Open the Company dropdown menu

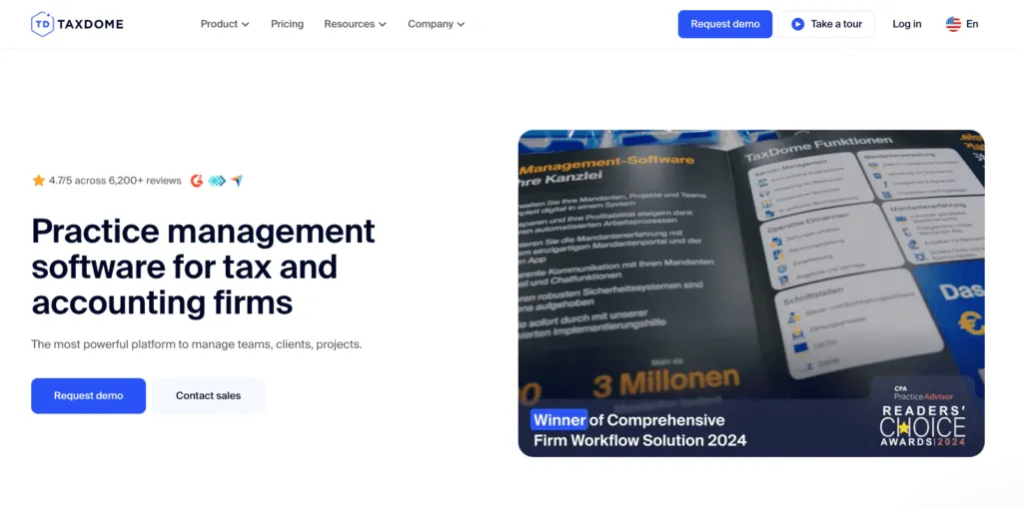click(437, 24)
